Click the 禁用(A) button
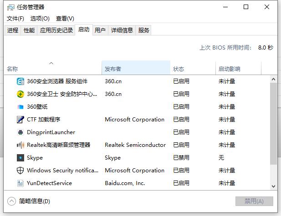This screenshot has width=281, height=216. point(254,201)
